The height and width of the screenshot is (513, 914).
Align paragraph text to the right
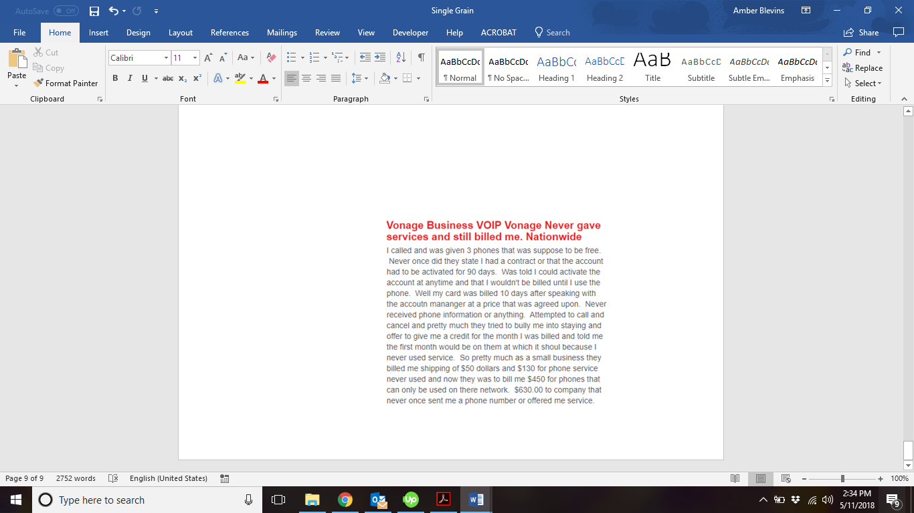click(321, 78)
